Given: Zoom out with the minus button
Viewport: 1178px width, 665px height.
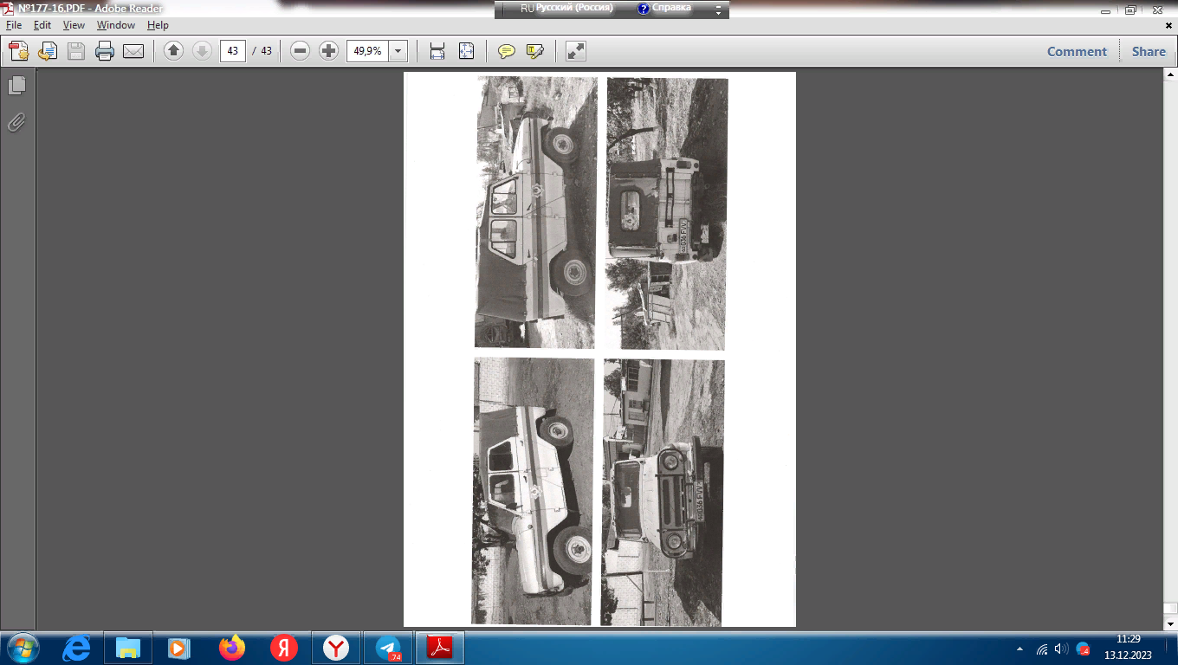Looking at the screenshot, I should tap(300, 51).
